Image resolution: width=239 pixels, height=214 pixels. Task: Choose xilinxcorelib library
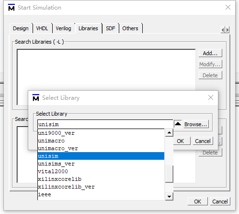click(101, 179)
